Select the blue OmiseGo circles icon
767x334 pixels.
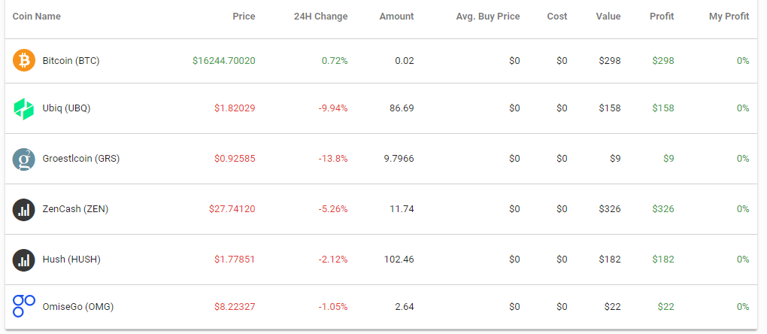(24, 307)
